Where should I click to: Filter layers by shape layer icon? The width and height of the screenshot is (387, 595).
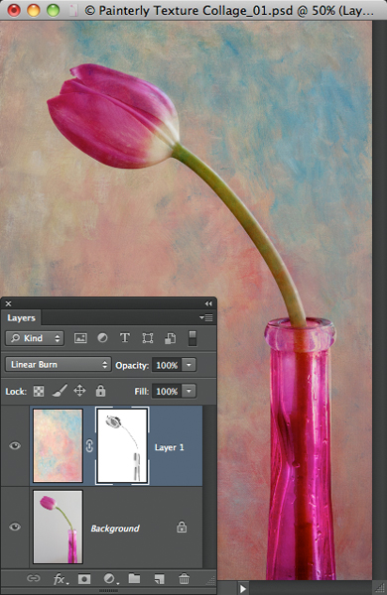pos(147,338)
